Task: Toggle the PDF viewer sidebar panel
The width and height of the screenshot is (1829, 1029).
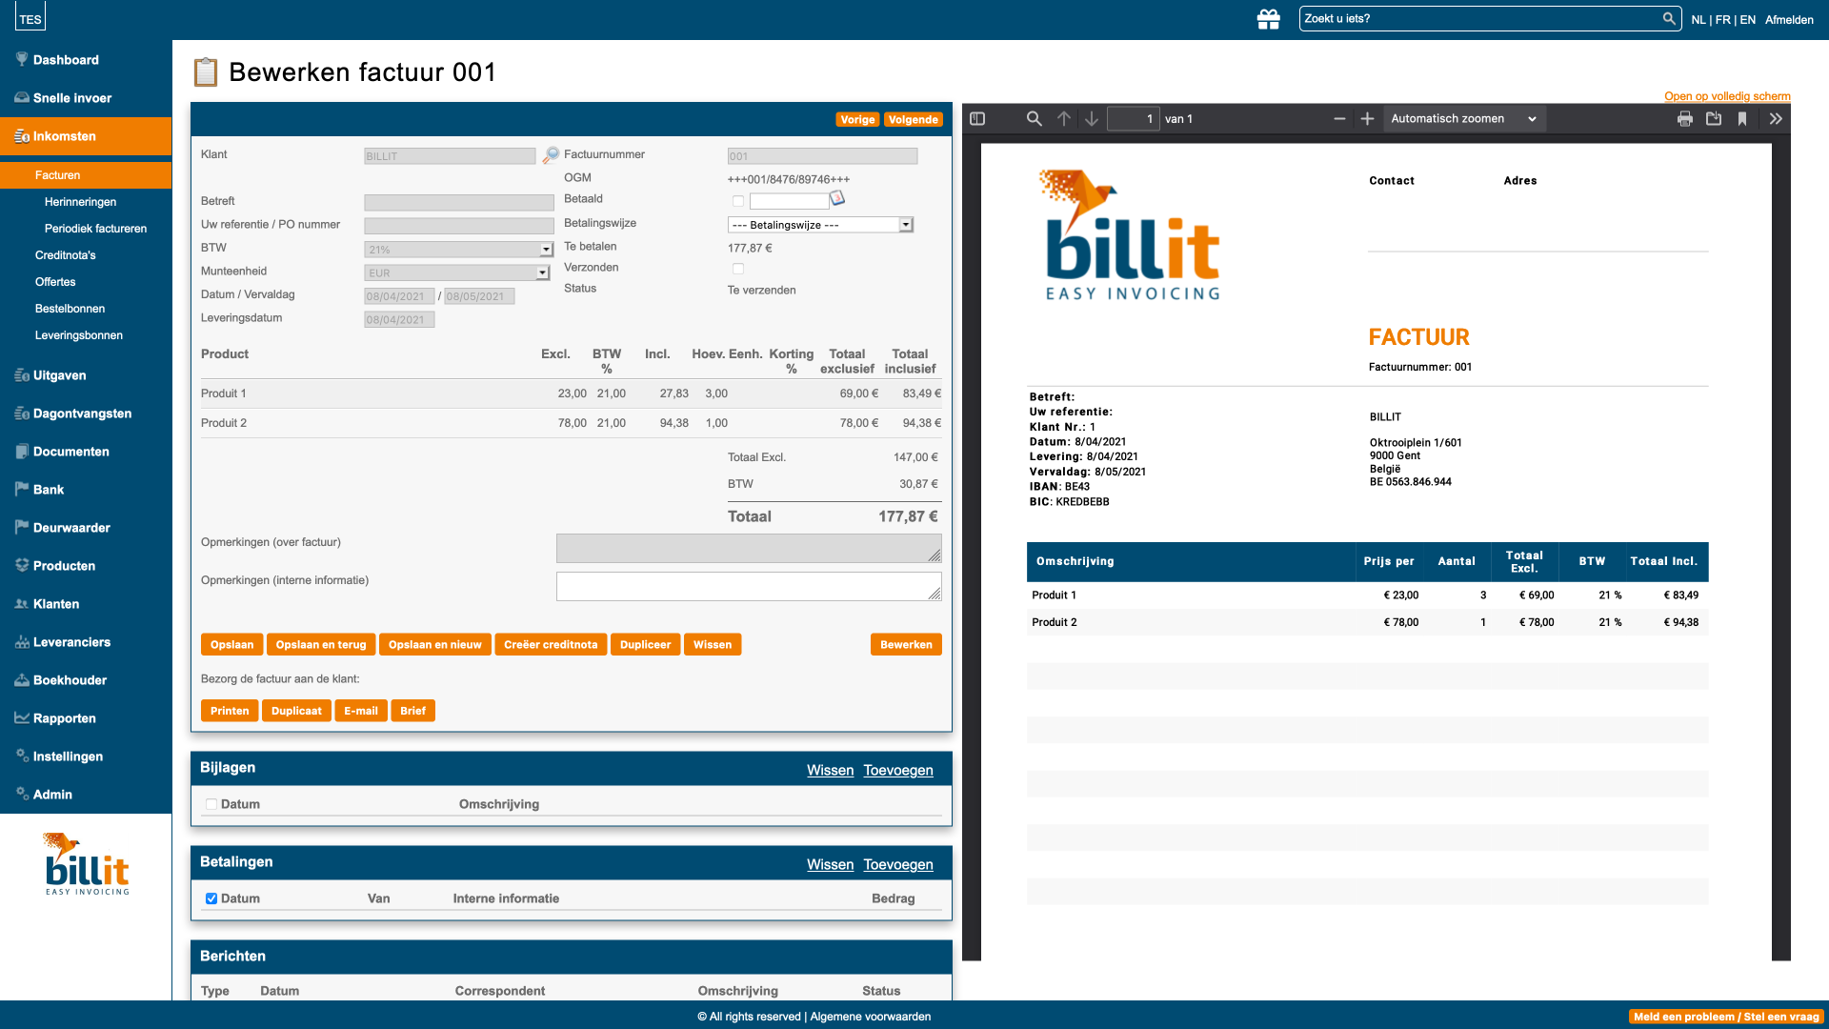Action: pyautogui.click(x=977, y=119)
